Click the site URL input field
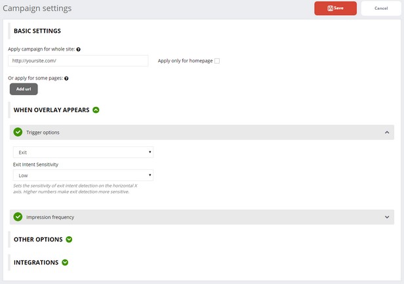 tap(78, 61)
